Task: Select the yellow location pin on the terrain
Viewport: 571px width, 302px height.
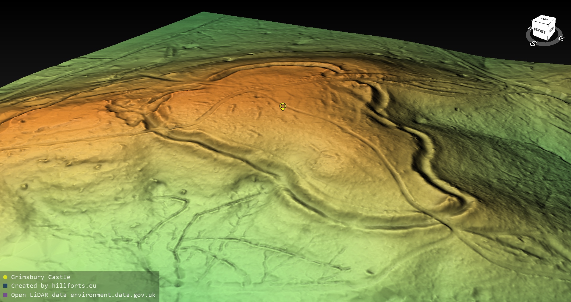Action: (283, 106)
